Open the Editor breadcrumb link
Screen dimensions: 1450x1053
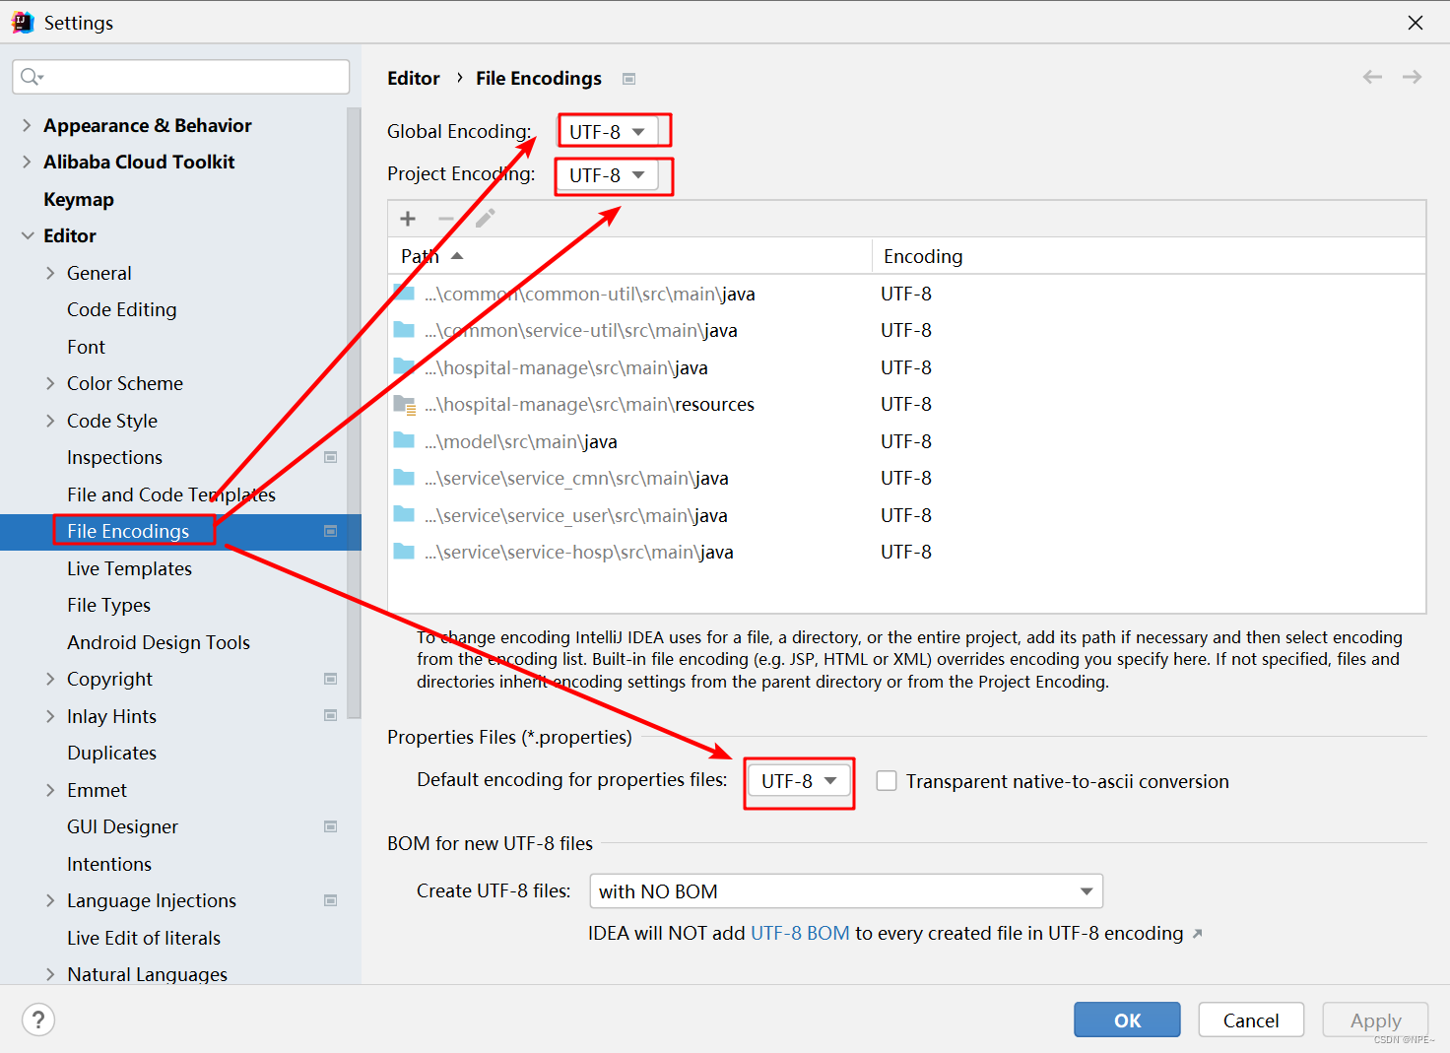[414, 78]
